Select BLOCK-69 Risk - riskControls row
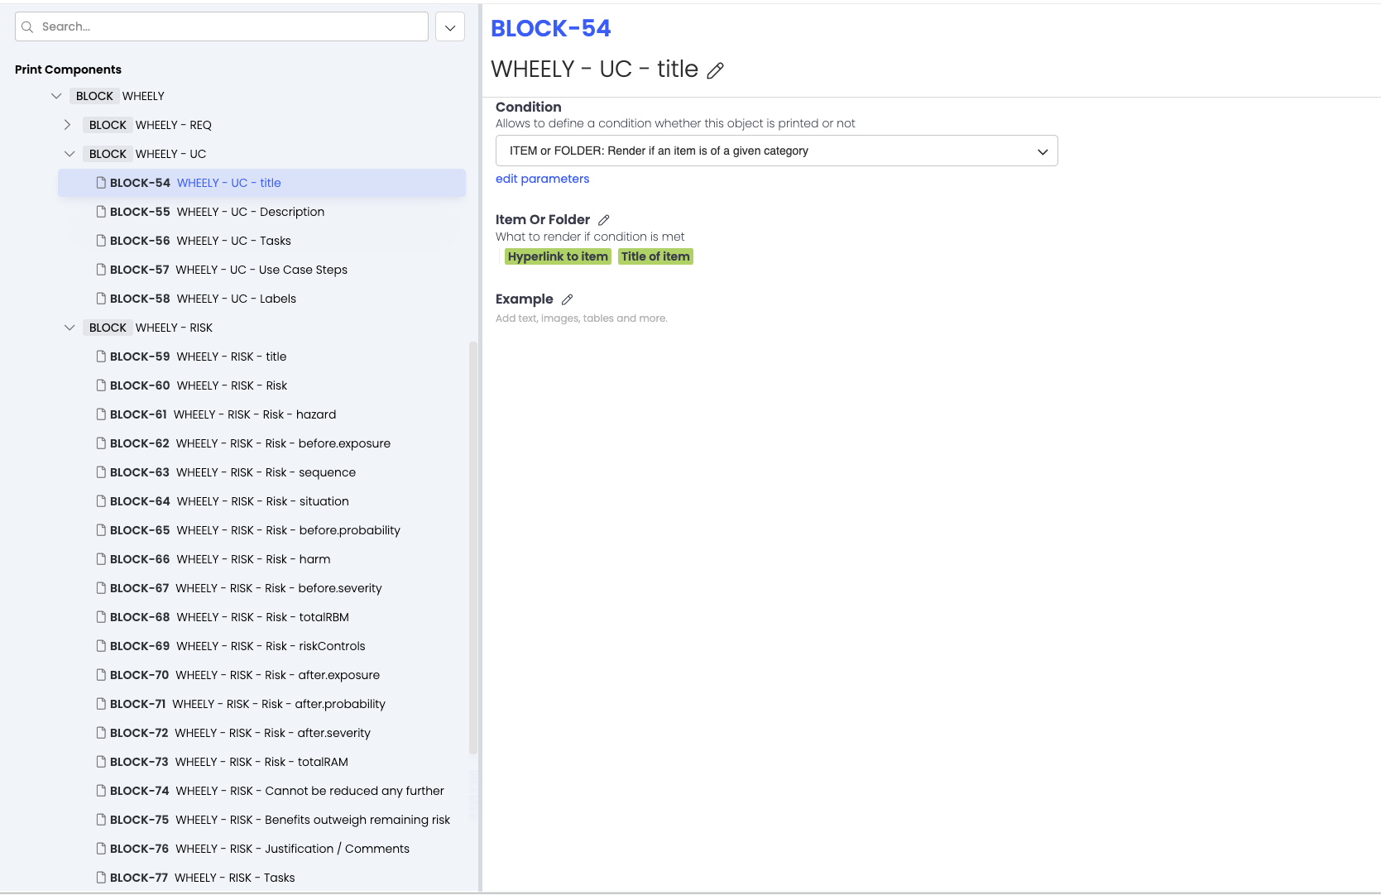Viewport: 1381px width, 895px height. coord(262,646)
